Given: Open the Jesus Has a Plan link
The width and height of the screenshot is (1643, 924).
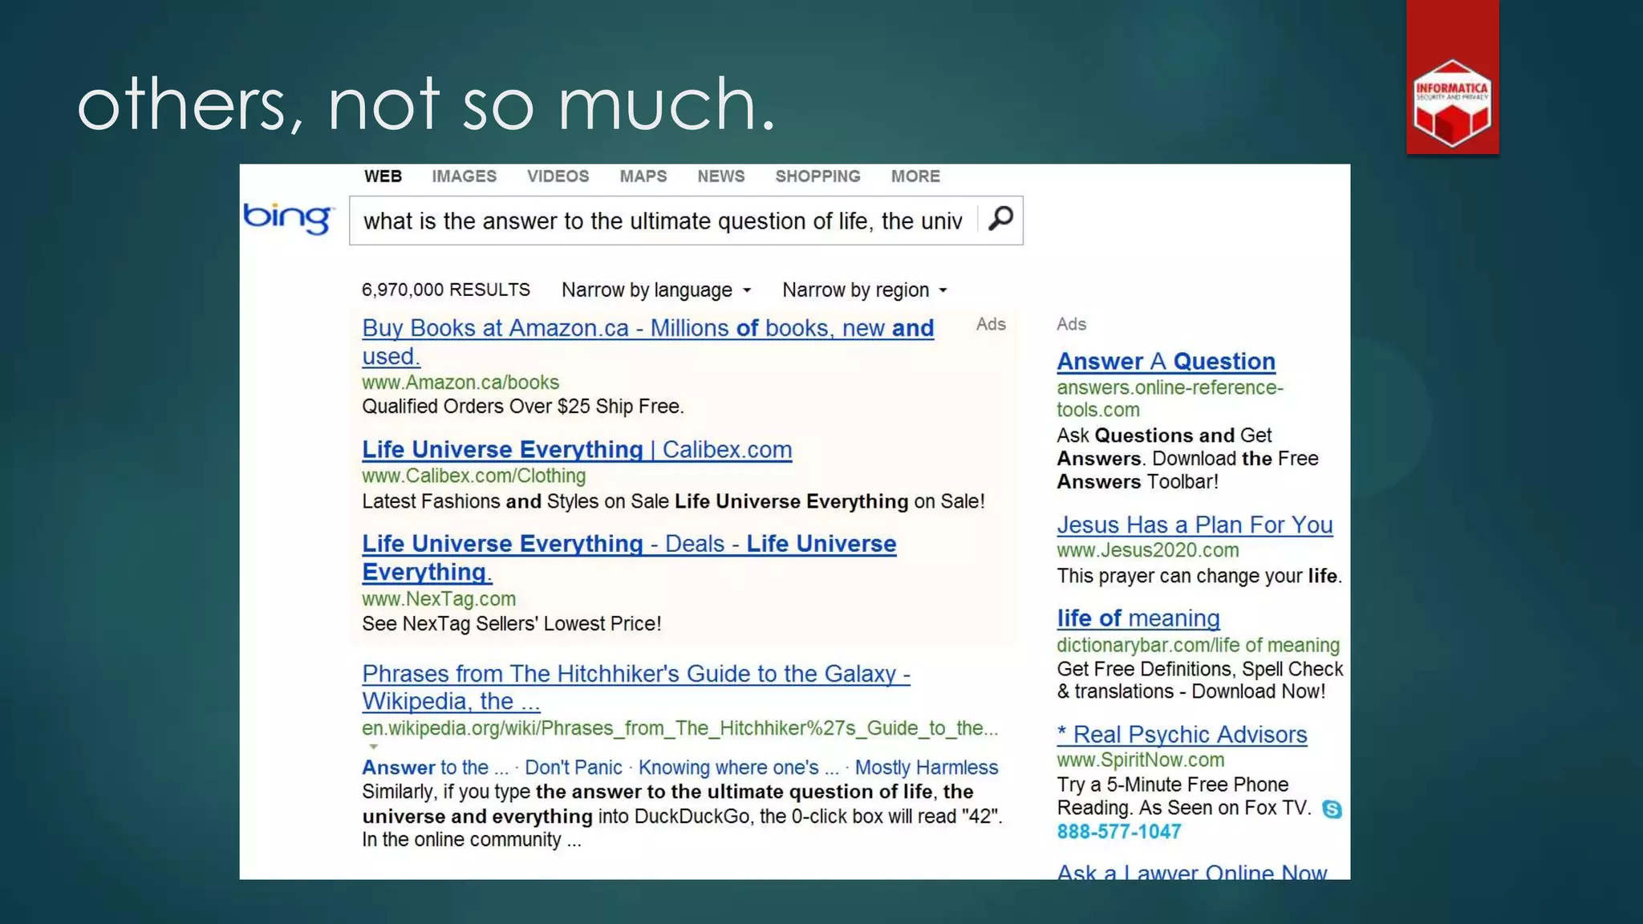Looking at the screenshot, I should pyautogui.click(x=1194, y=525).
